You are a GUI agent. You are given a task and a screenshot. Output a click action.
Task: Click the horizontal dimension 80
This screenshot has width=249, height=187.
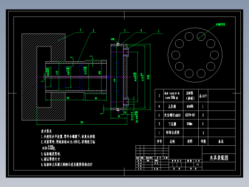click(x=96, y=98)
